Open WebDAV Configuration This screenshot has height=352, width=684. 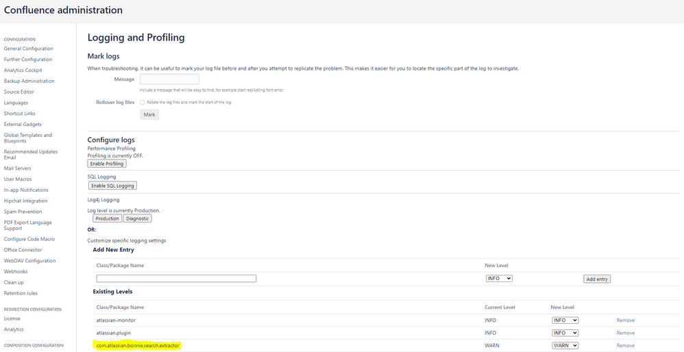(x=29, y=261)
